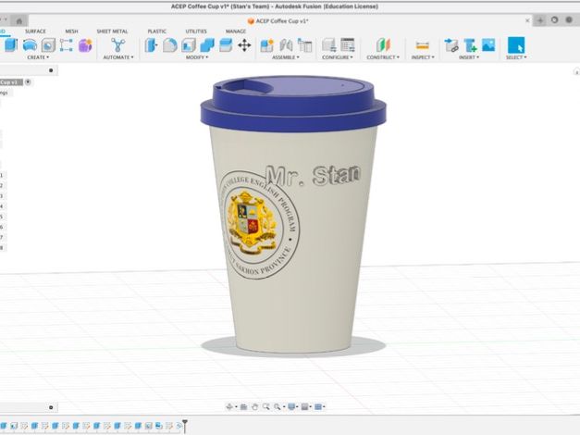This screenshot has width=580, height=435.
Task: Select the Measure ruler icon
Action: pyautogui.click(x=423, y=45)
